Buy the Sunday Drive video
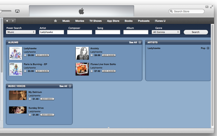The height and width of the screenshot is (136, 217). point(47,115)
